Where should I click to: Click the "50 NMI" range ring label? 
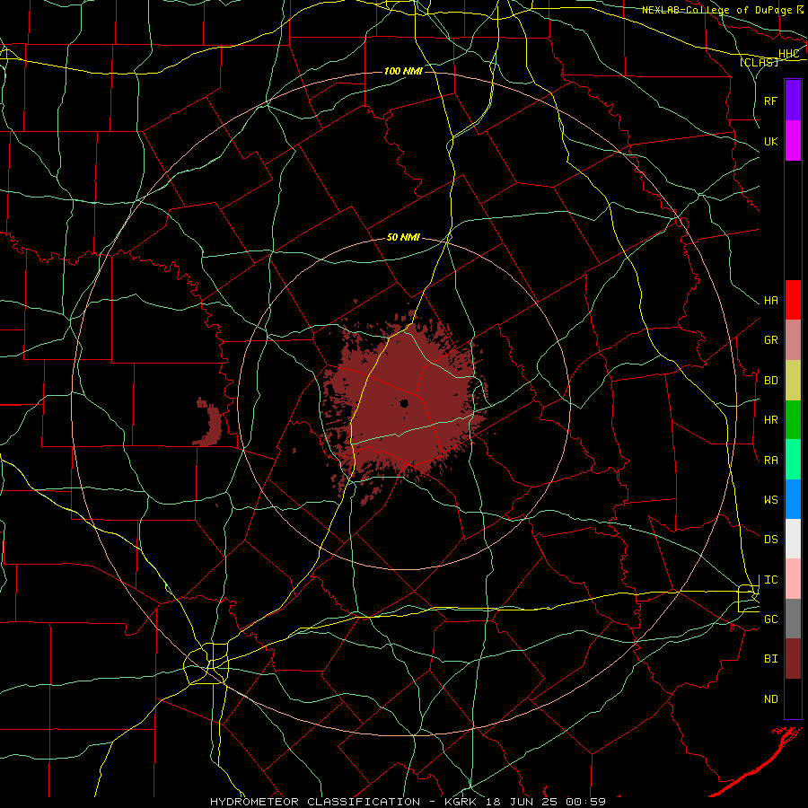coord(403,238)
